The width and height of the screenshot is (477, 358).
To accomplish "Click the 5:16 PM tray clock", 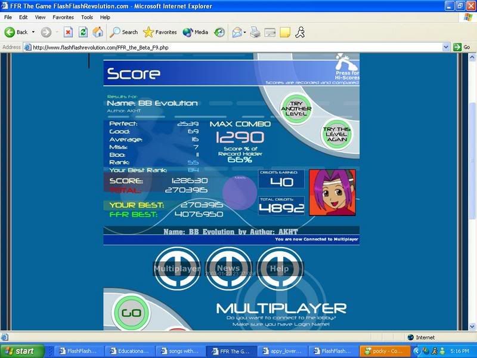I will [460, 351].
